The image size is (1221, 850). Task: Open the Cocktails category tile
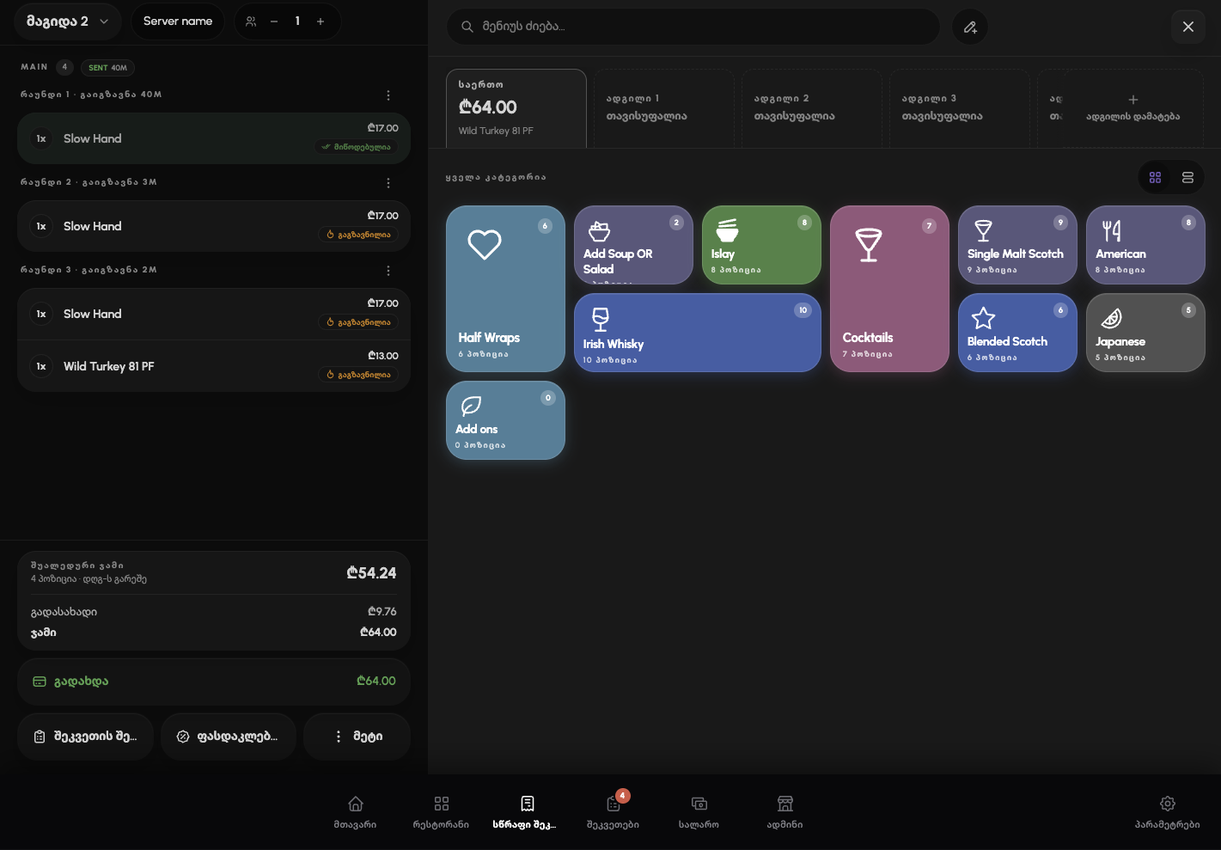tap(889, 289)
